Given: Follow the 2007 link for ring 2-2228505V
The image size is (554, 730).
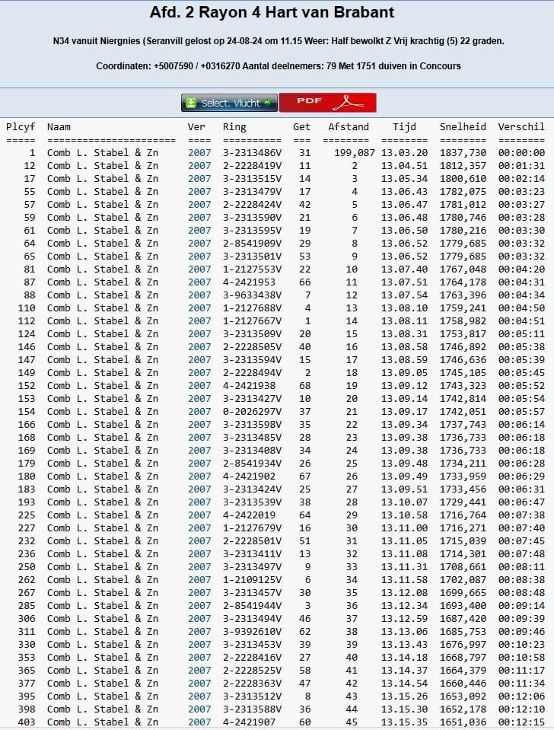Looking at the screenshot, I should 199,347.
